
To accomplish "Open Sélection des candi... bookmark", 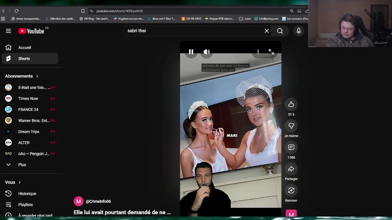I will tap(60, 19).
